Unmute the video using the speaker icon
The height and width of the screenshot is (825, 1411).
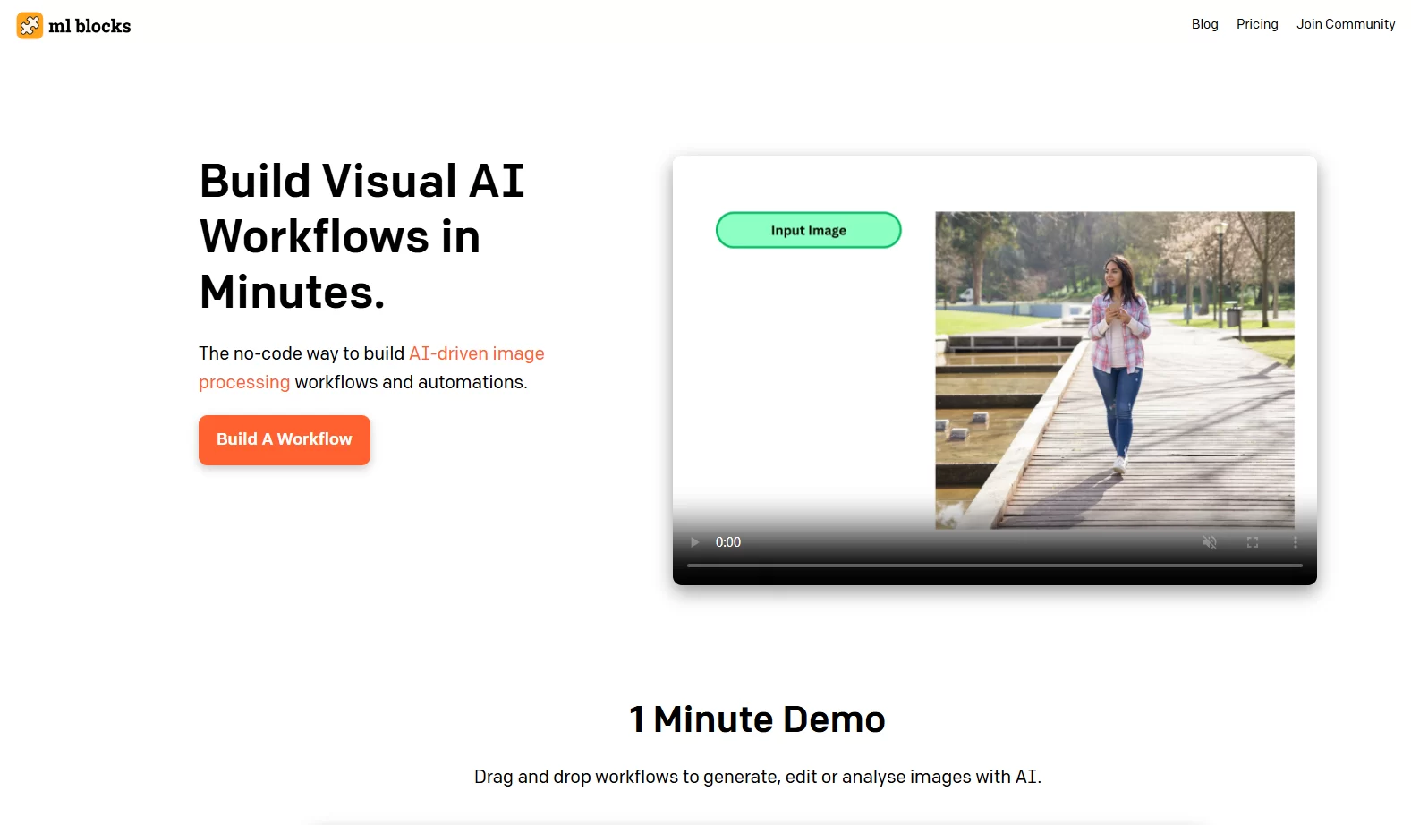coord(1210,542)
